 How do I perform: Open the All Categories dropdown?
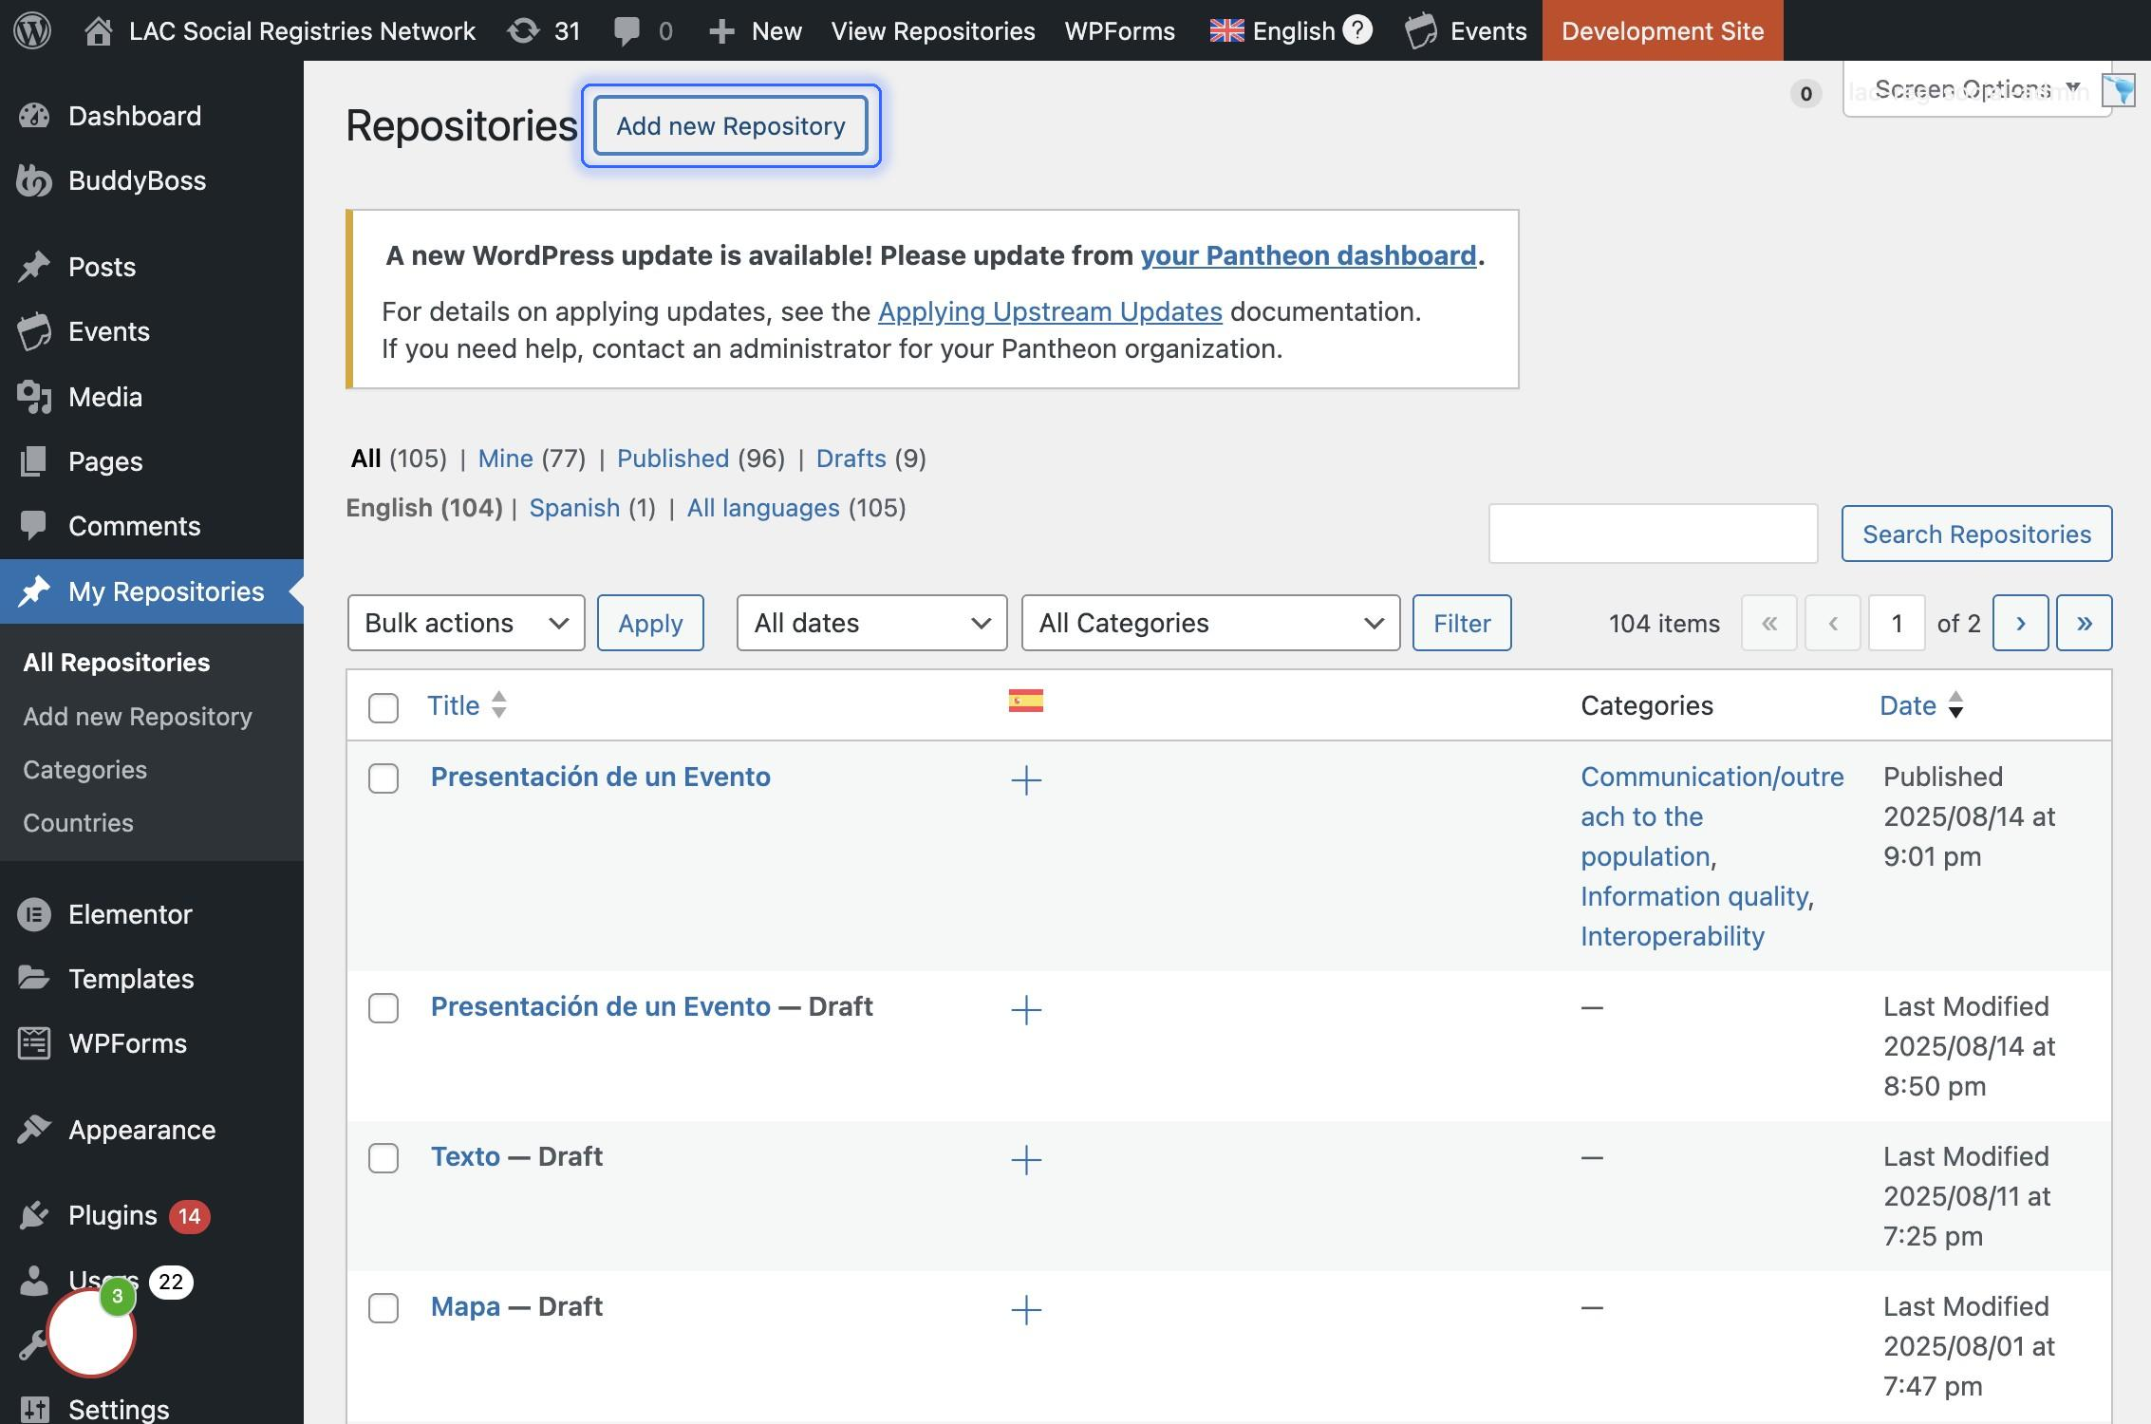(x=1209, y=623)
